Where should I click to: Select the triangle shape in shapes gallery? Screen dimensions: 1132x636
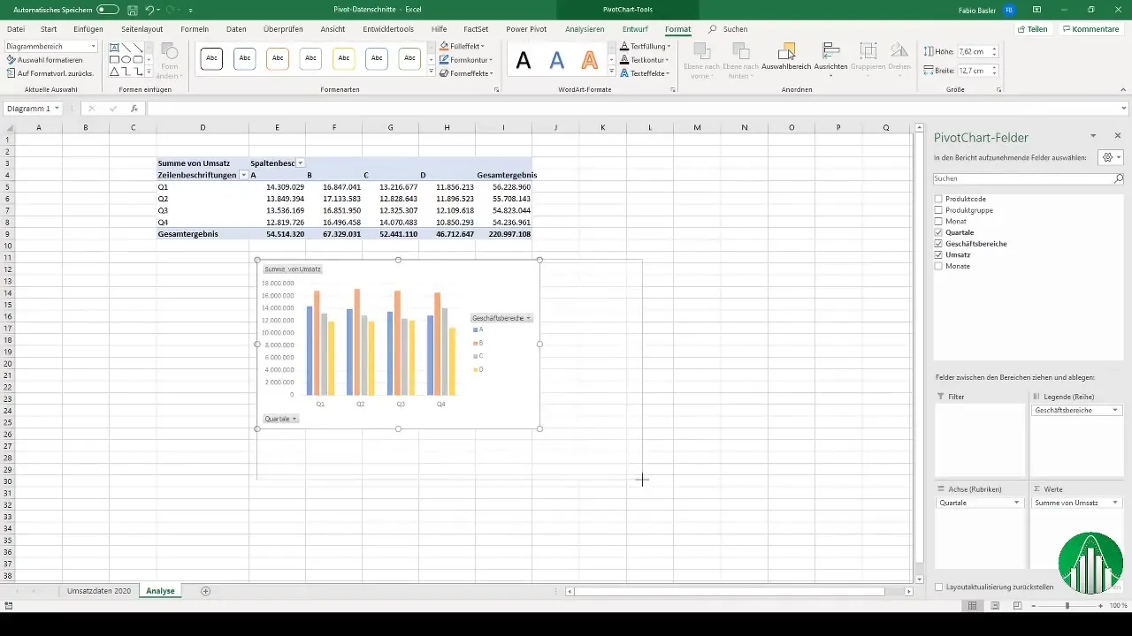tap(115, 72)
